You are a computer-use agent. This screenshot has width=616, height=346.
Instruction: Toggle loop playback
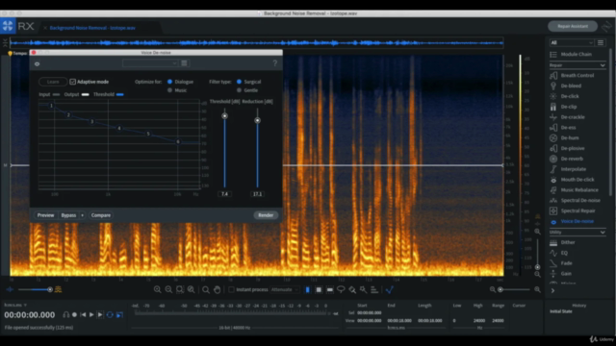coord(110,314)
